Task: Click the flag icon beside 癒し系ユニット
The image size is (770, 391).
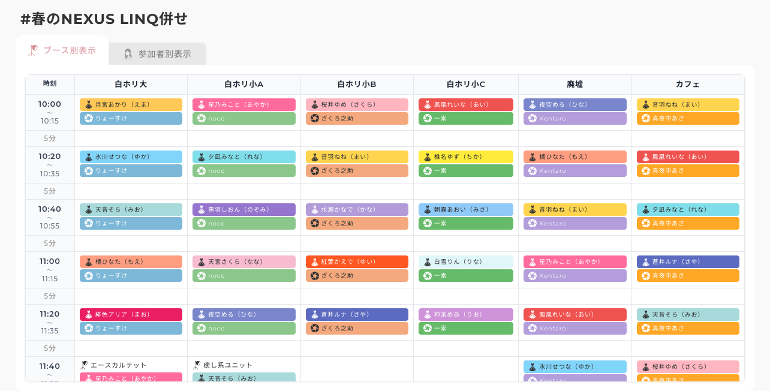Action: point(197,365)
